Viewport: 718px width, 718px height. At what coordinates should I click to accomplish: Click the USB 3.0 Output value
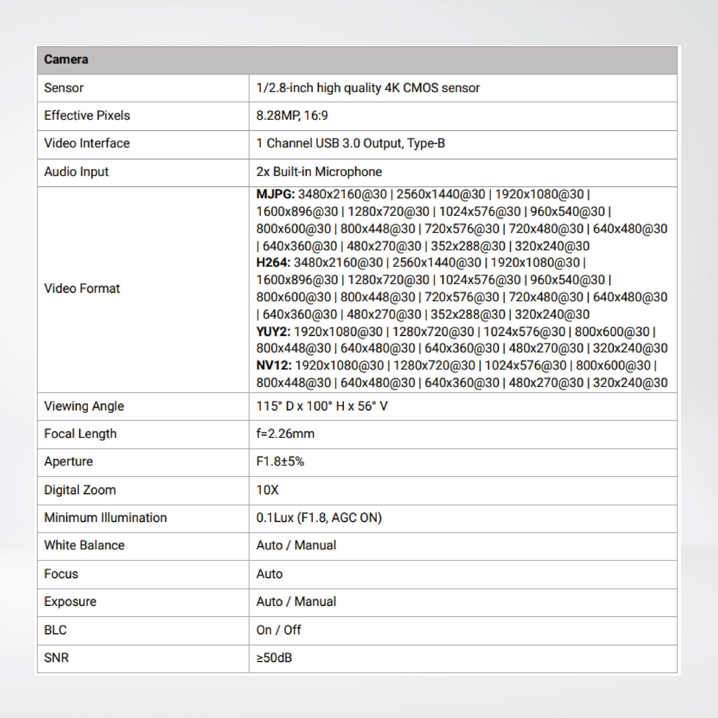350,143
